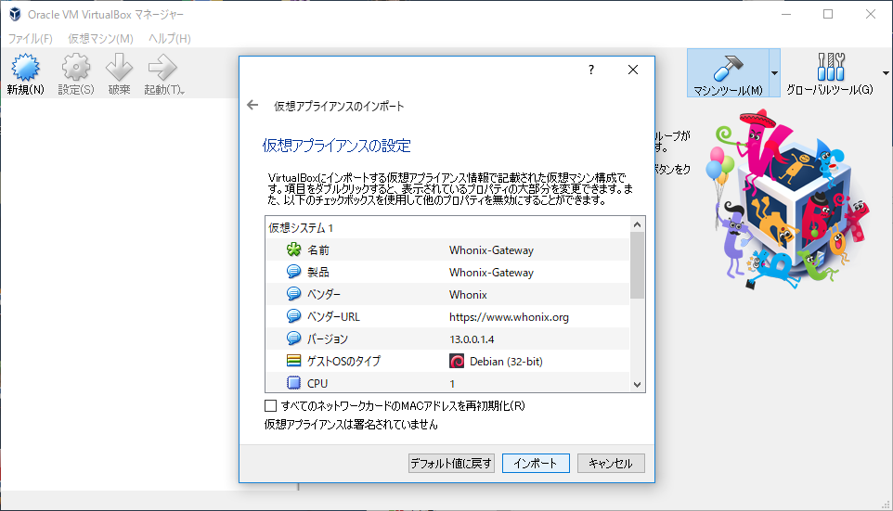Image resolution: width=893 pixels, height=511 pixels.
Task: Click the ベンダー row speech bubble icon
Action: (x=294, y=294)
